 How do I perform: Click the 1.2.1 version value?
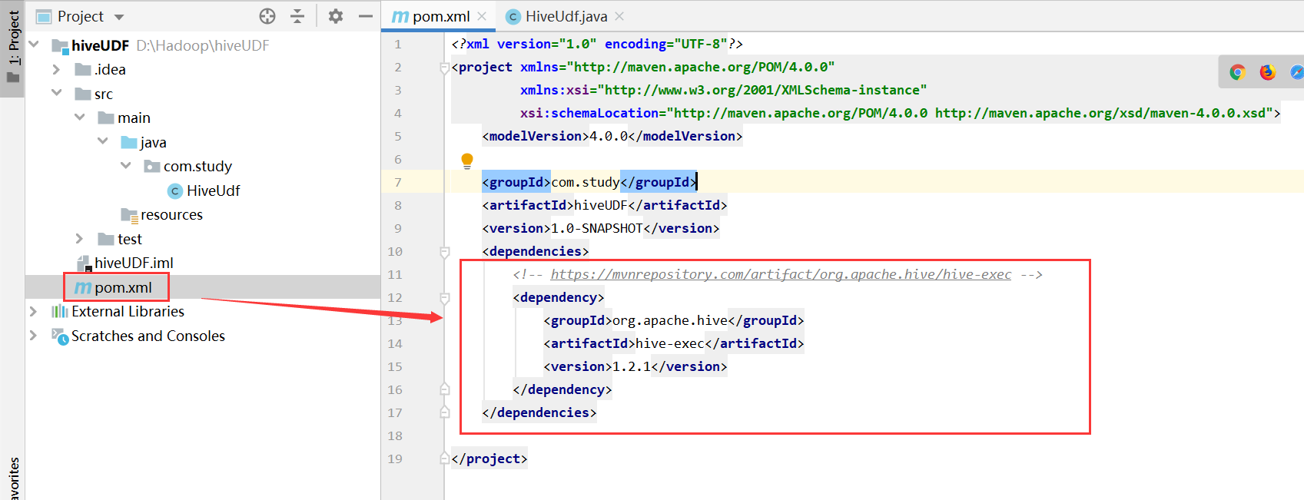631,366
